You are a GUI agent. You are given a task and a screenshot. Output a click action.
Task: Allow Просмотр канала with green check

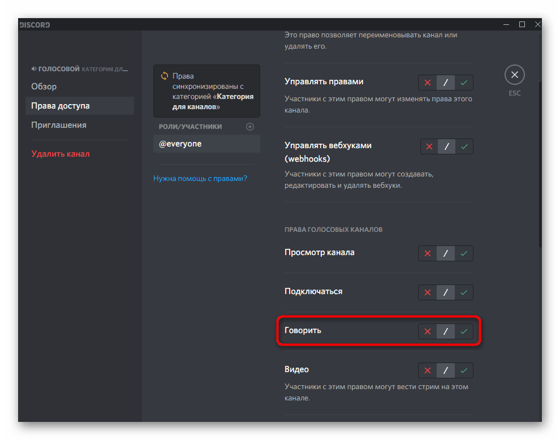[x=464, y=253]
